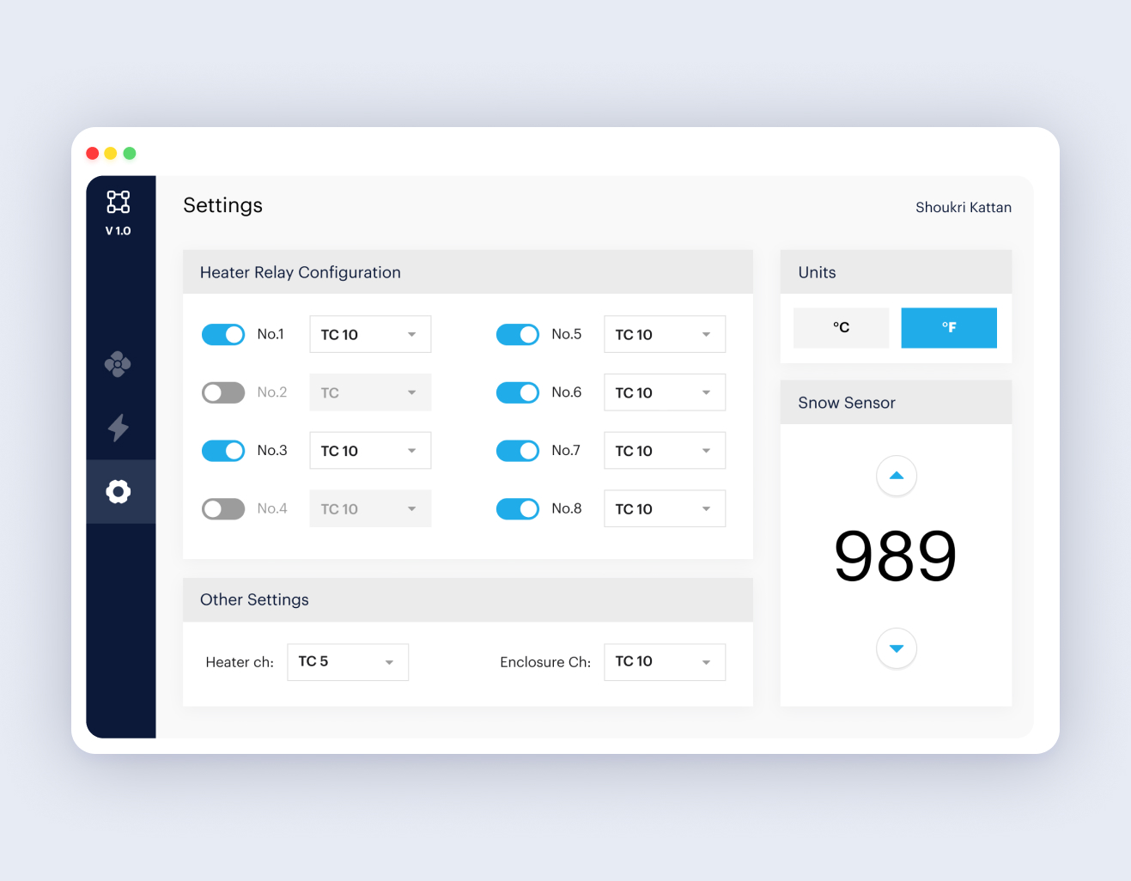Turn on the No.4 relay switch

[223, 509]
